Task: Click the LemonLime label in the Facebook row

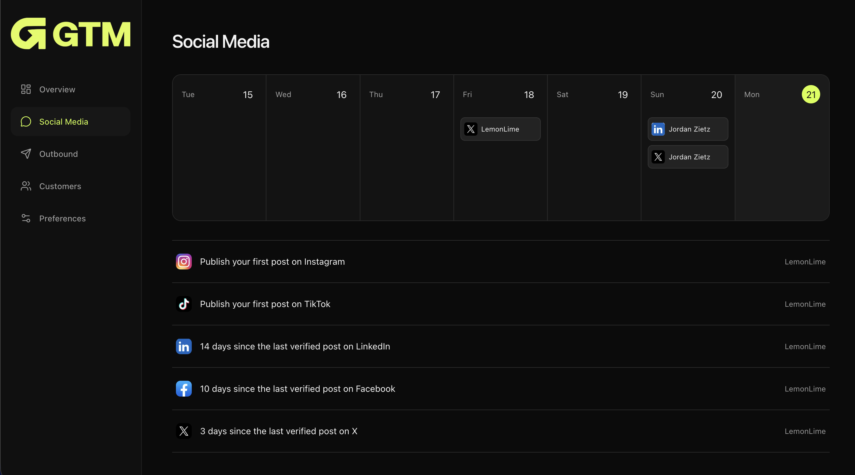Action: 805,389
